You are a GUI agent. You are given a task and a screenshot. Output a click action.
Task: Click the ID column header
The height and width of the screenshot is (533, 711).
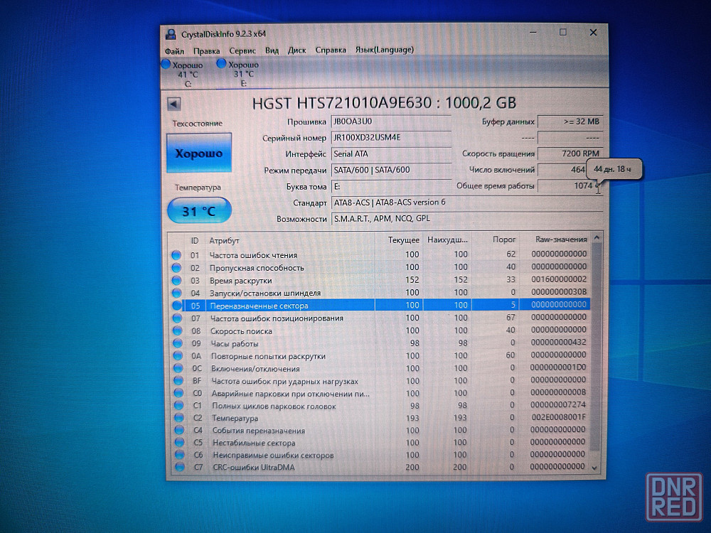[x=195, y=241]
